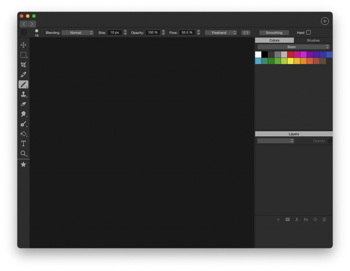Select the Eraser tool
This screenshot has width=350, height=271.
click(x=24, y=104)
